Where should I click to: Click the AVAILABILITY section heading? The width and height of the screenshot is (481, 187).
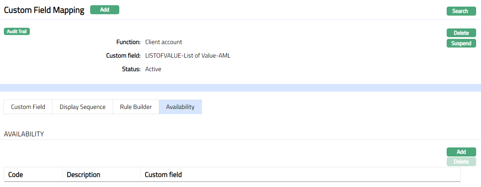(x=24, y=134)
